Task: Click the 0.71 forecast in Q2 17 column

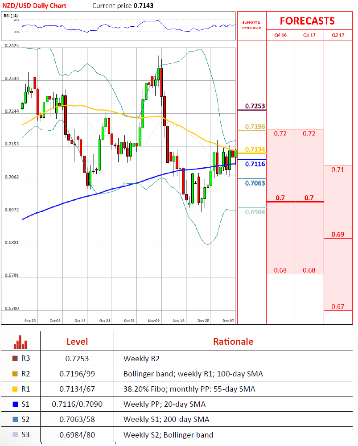Action: [338, 170]
